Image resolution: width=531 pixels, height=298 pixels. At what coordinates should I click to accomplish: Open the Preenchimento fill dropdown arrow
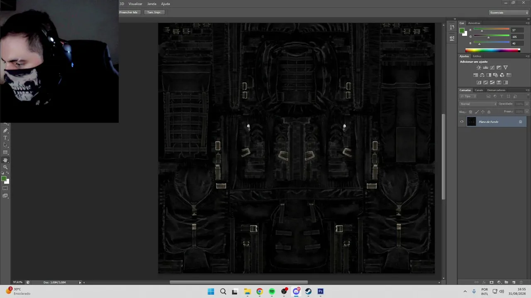tap(527, 112)
